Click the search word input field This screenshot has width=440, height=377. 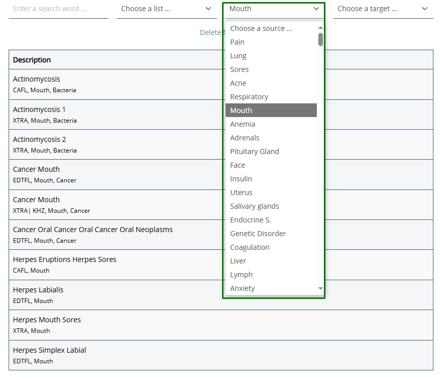(x=58, y=9)
